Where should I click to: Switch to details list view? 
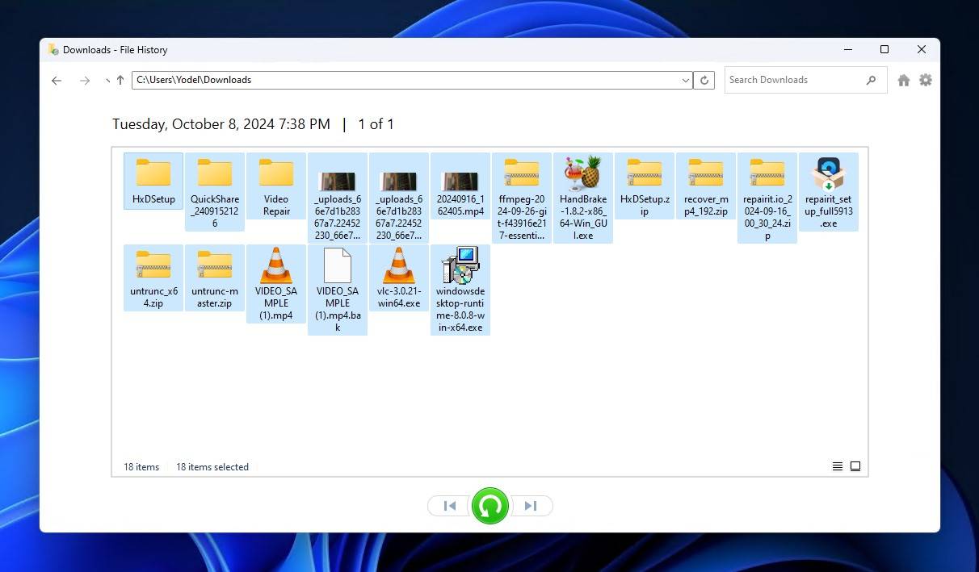(838, 466)
